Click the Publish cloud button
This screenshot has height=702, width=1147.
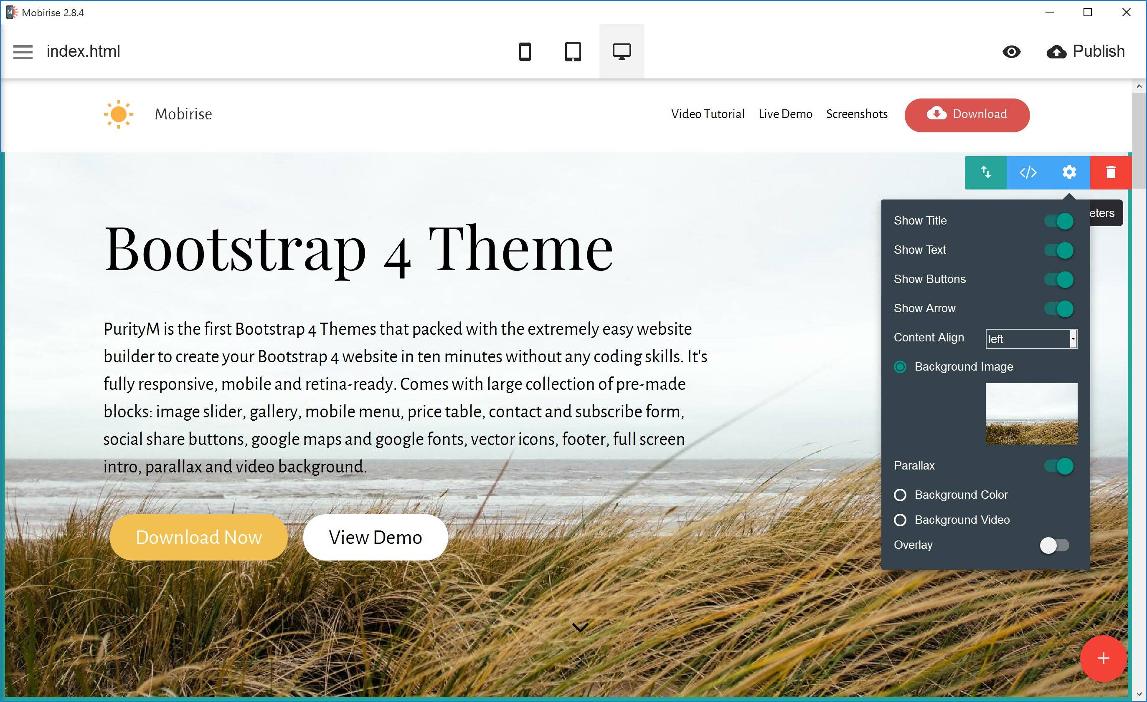click(x=1057, y=51)
